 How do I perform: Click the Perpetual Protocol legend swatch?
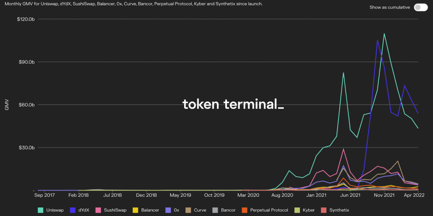click(244, 210)
